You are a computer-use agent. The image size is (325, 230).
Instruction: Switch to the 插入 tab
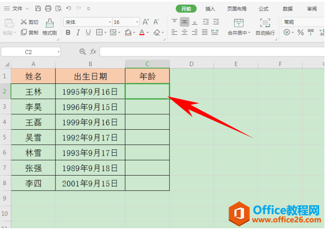pos(210,9)
